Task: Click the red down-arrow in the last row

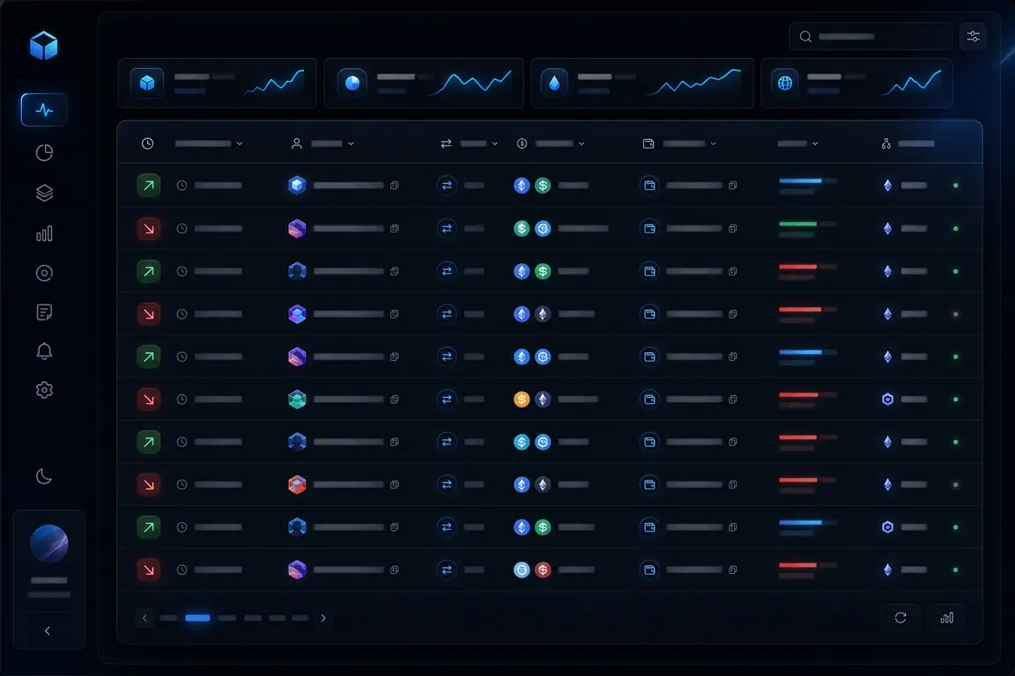Action: [x=149, y=569]
